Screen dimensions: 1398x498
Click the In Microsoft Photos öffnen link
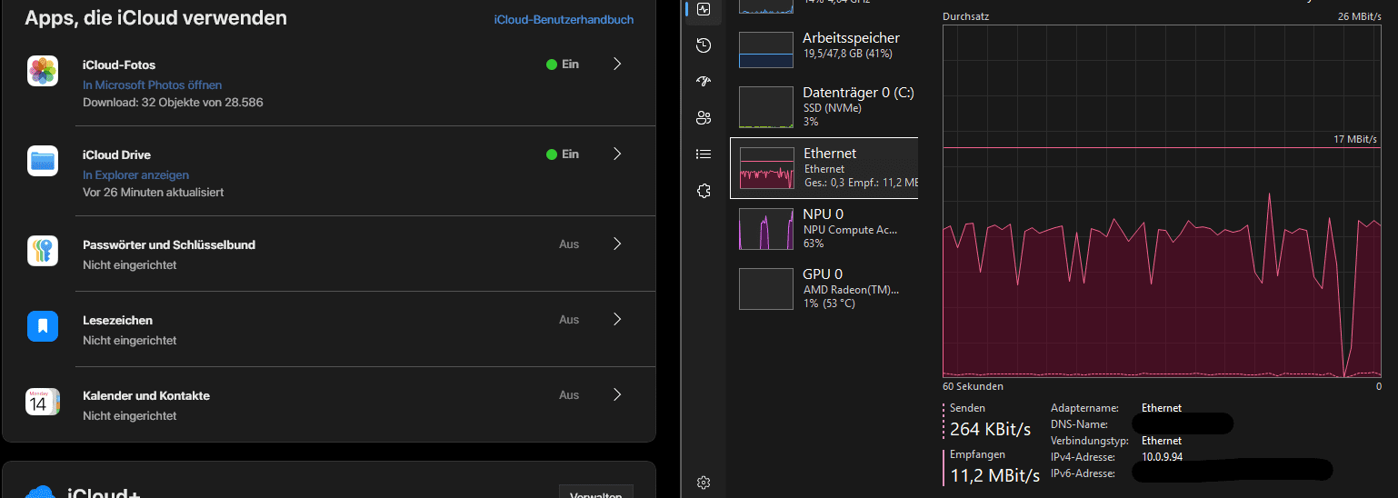pos(152,85)
